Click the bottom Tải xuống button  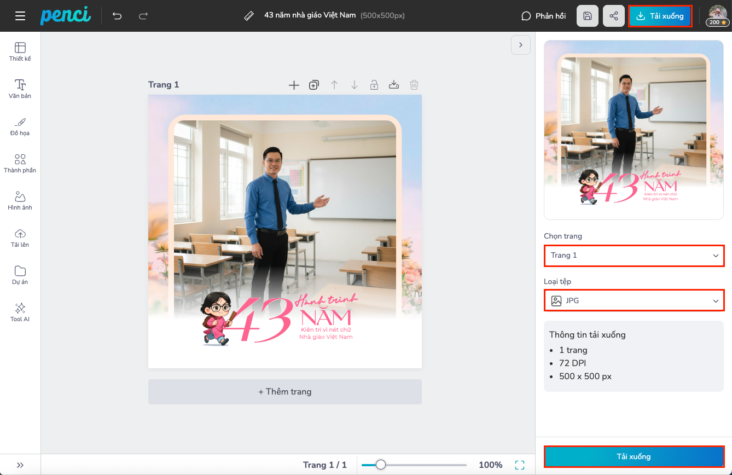click(x=634, y=456)
